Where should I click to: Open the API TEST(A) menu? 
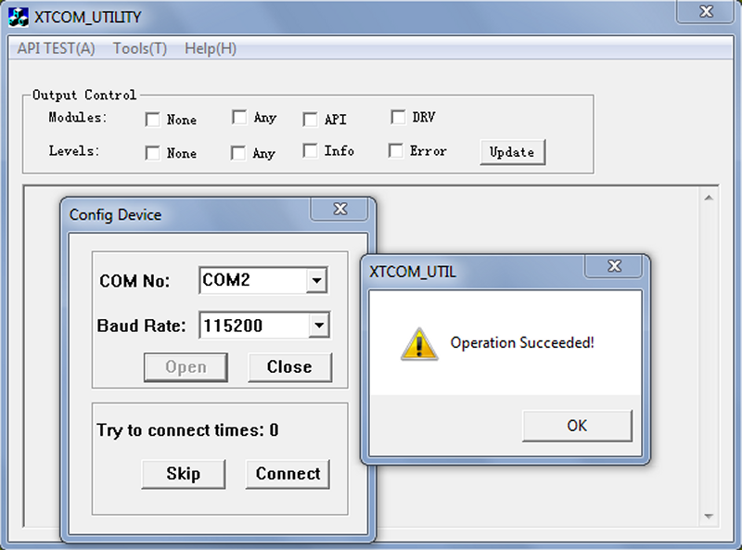pos(57,48)
